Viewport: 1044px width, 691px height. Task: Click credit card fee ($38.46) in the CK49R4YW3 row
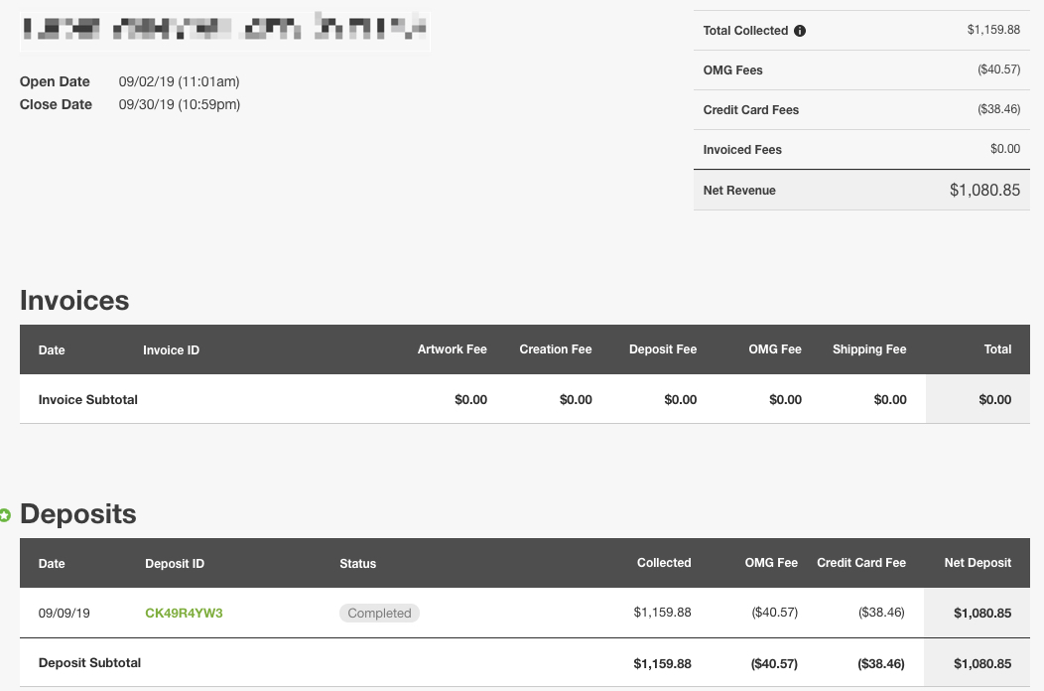click(881, 612)
